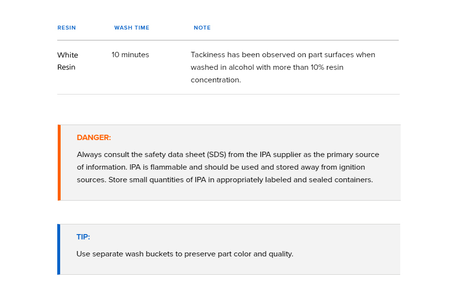The width and height of the screenshot is (456, 300).
Task: Click the TIP: heading
Action: tap(83, 237)
